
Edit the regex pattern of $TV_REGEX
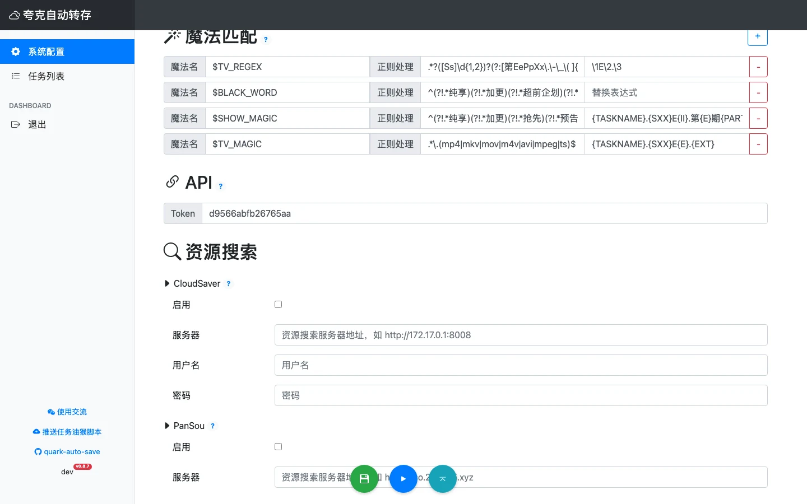[503, 67]
